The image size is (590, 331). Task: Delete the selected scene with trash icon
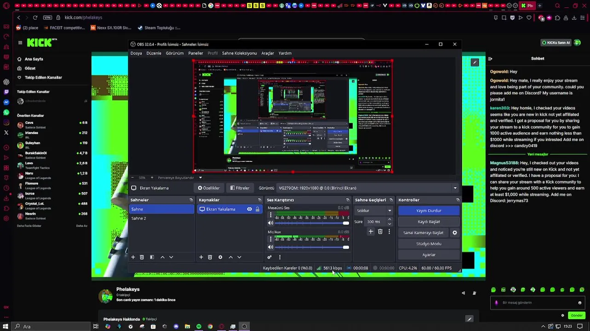tap(142, 257)
